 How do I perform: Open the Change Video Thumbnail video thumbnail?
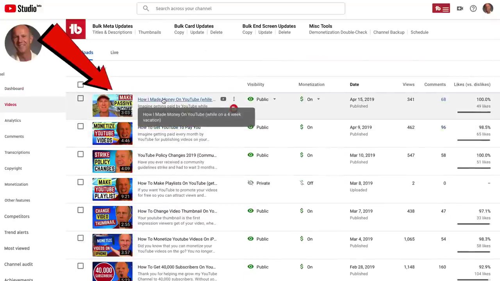112,217
